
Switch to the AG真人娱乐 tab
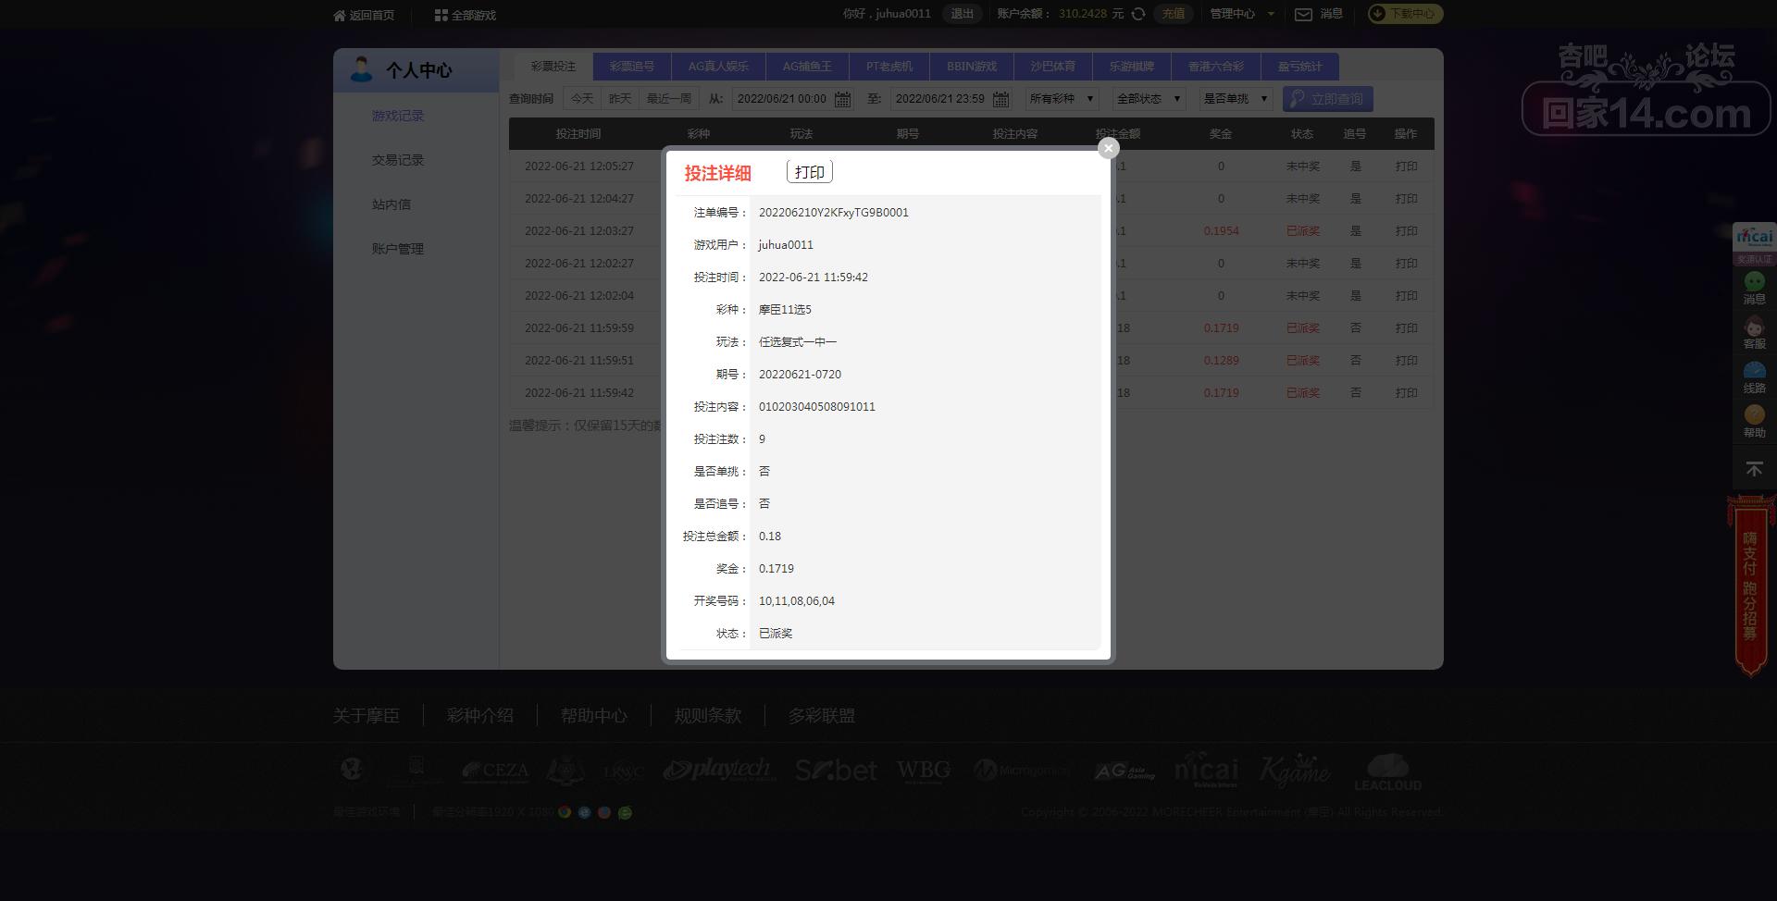tap(718, 67)
